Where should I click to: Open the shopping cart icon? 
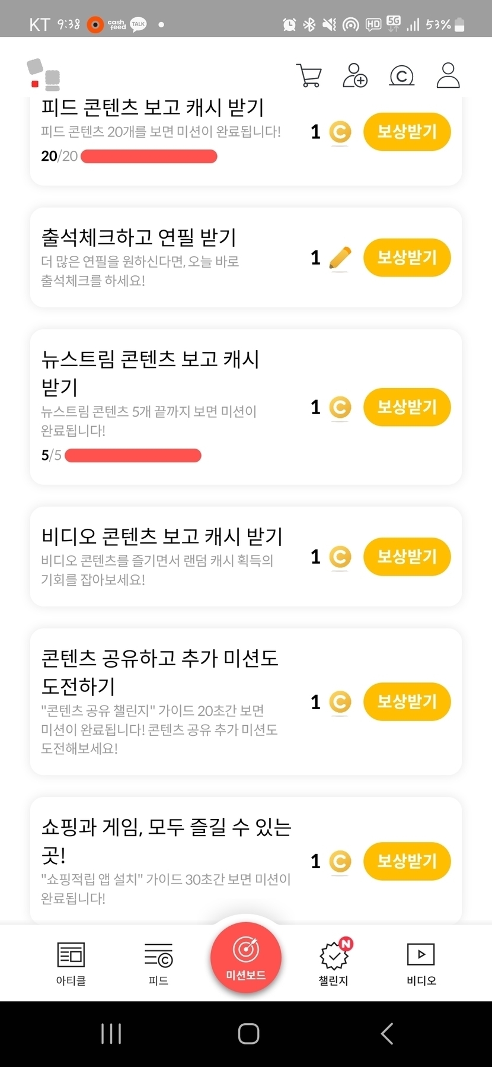[308, 76]
